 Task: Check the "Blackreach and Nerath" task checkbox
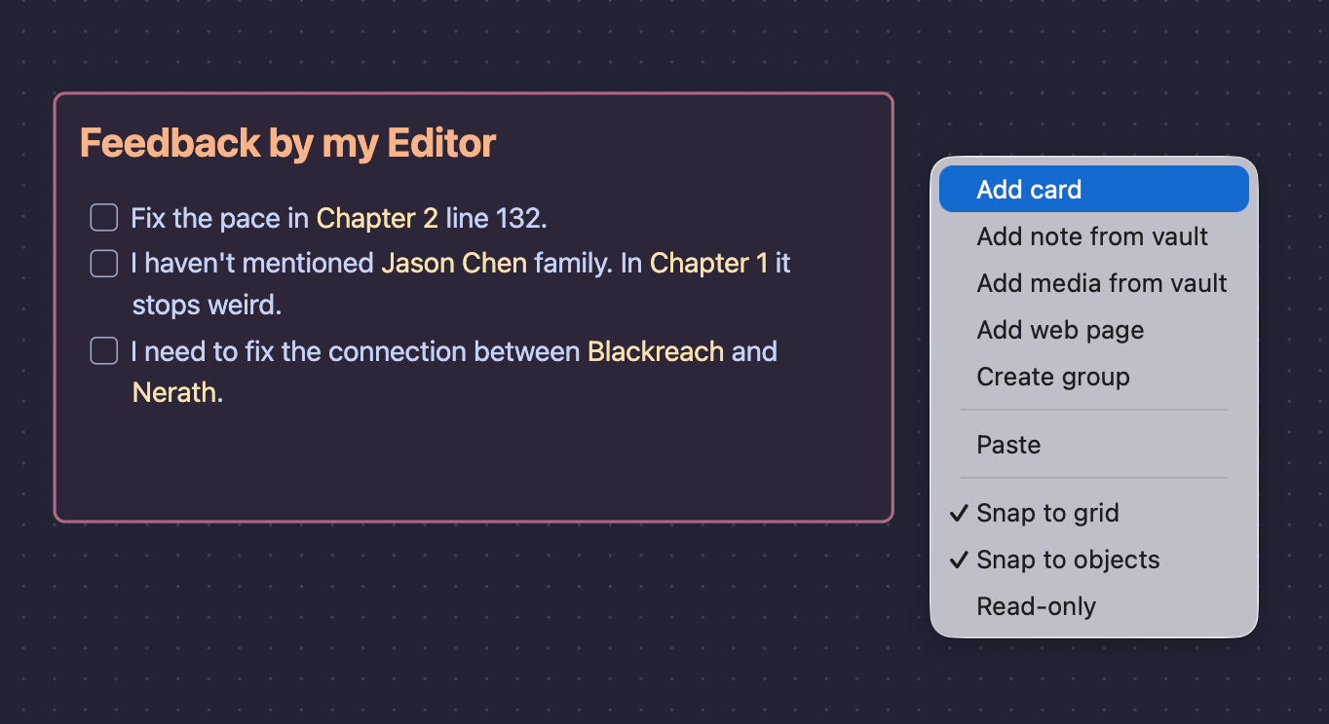pyautogui.click(x=103, y=350)
